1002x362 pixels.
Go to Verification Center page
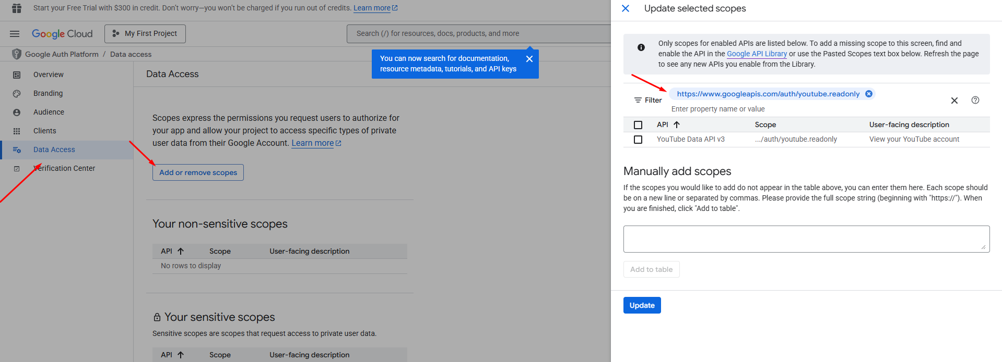pyautogui.click(x=64, y=168)
